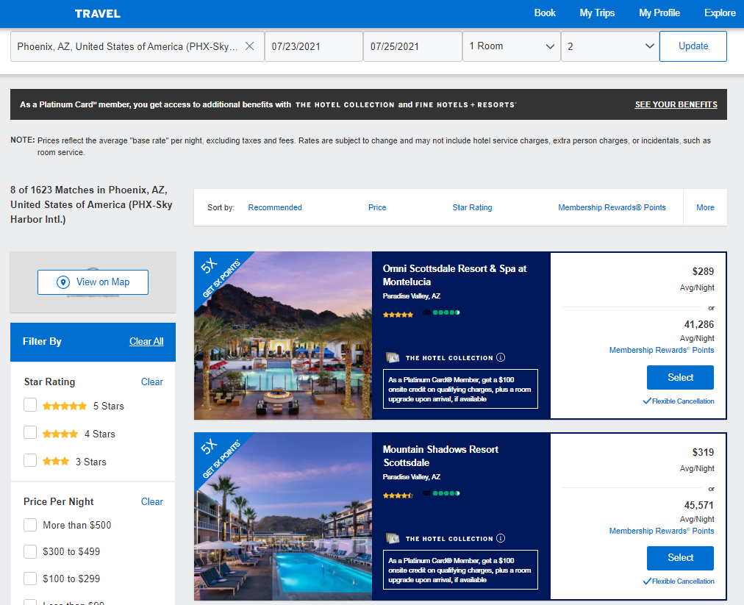Enable the 4 Stars filter checkbox
The width and height of the screenshot is (744, 605).
pyautogui.click(x=30, y=433)
